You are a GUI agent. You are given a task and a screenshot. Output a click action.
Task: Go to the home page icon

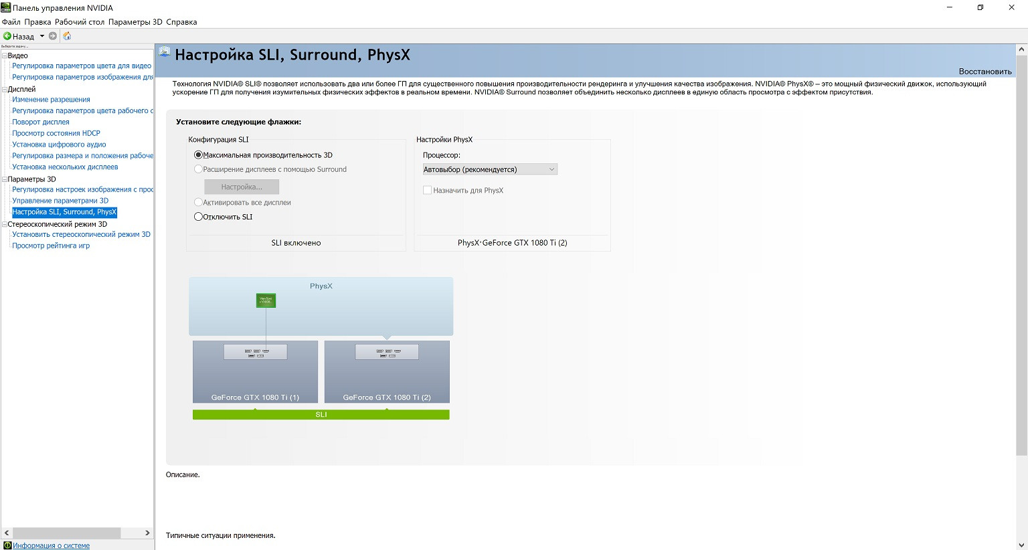(x=67, y=36)
